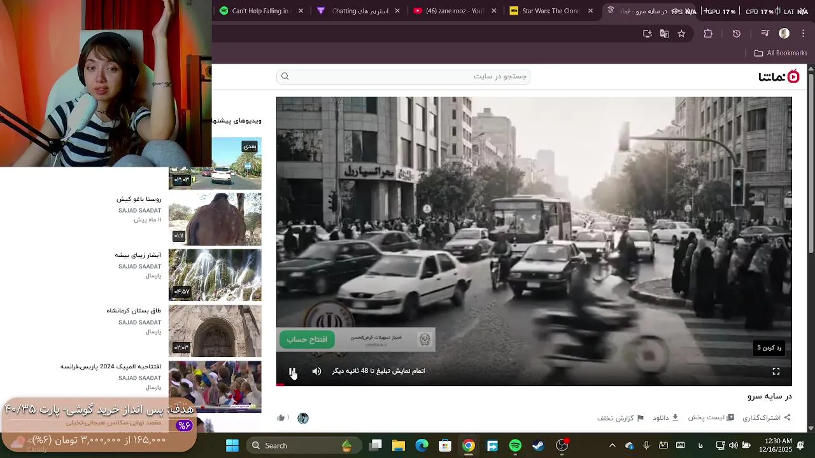
Task: Open the Windows Start menu
Action: 232,446
